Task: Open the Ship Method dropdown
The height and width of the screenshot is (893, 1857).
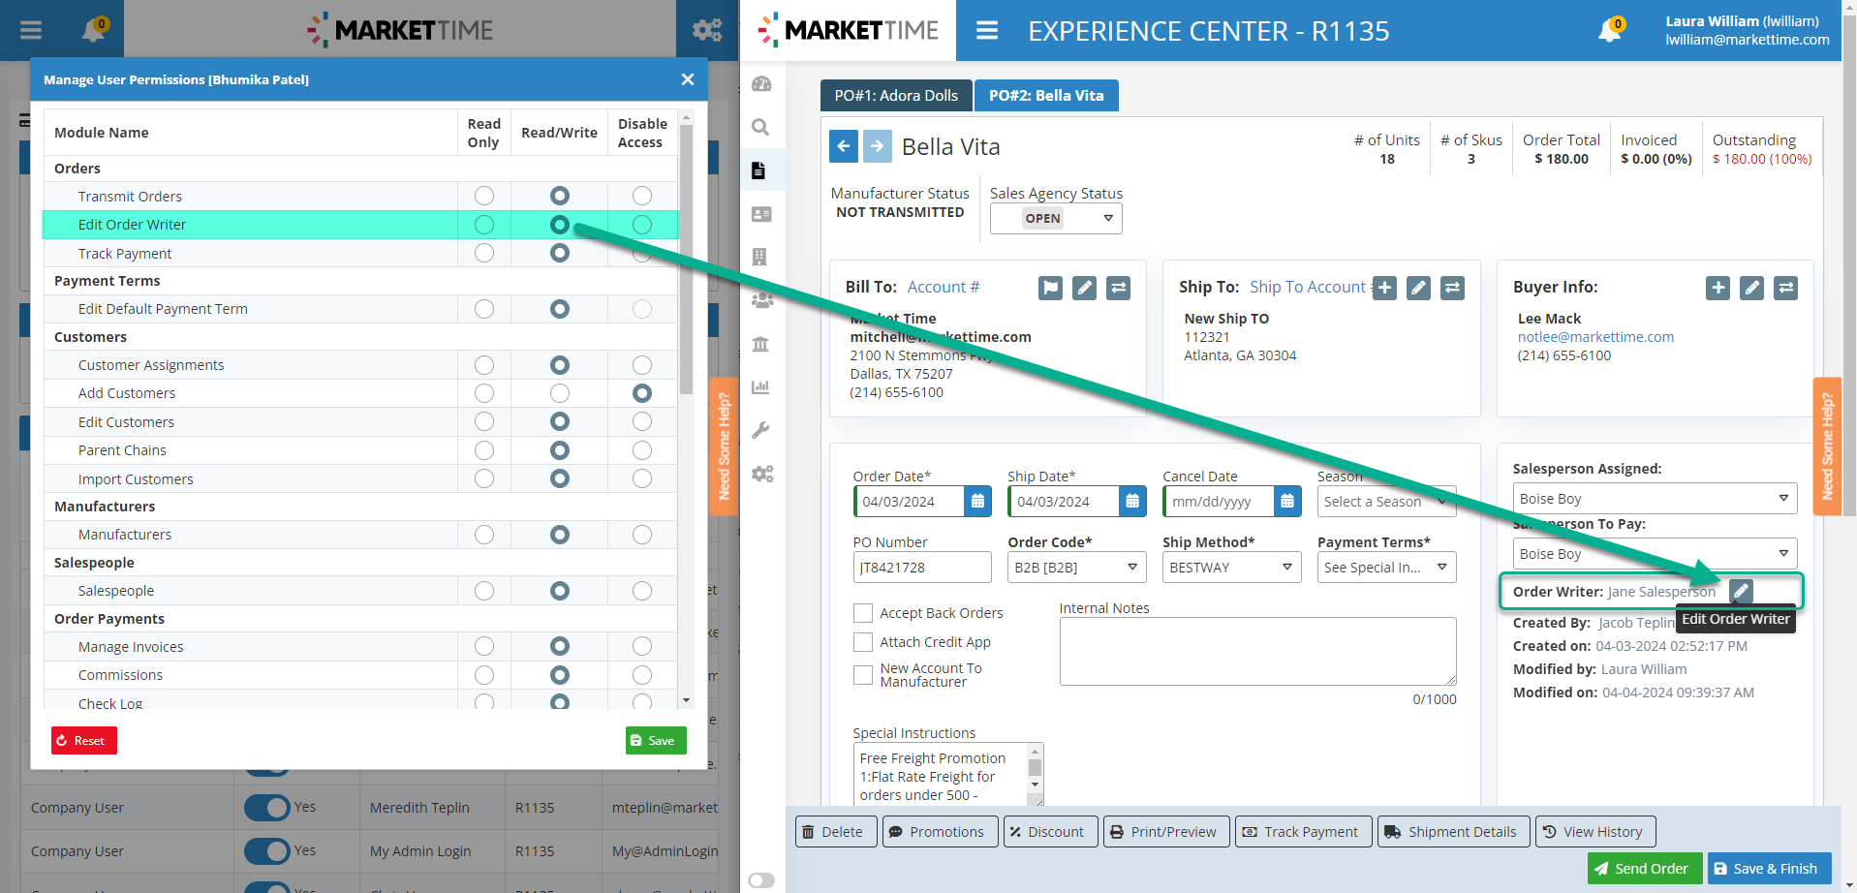Action: pyautogui.click(x=1231, y=568)
